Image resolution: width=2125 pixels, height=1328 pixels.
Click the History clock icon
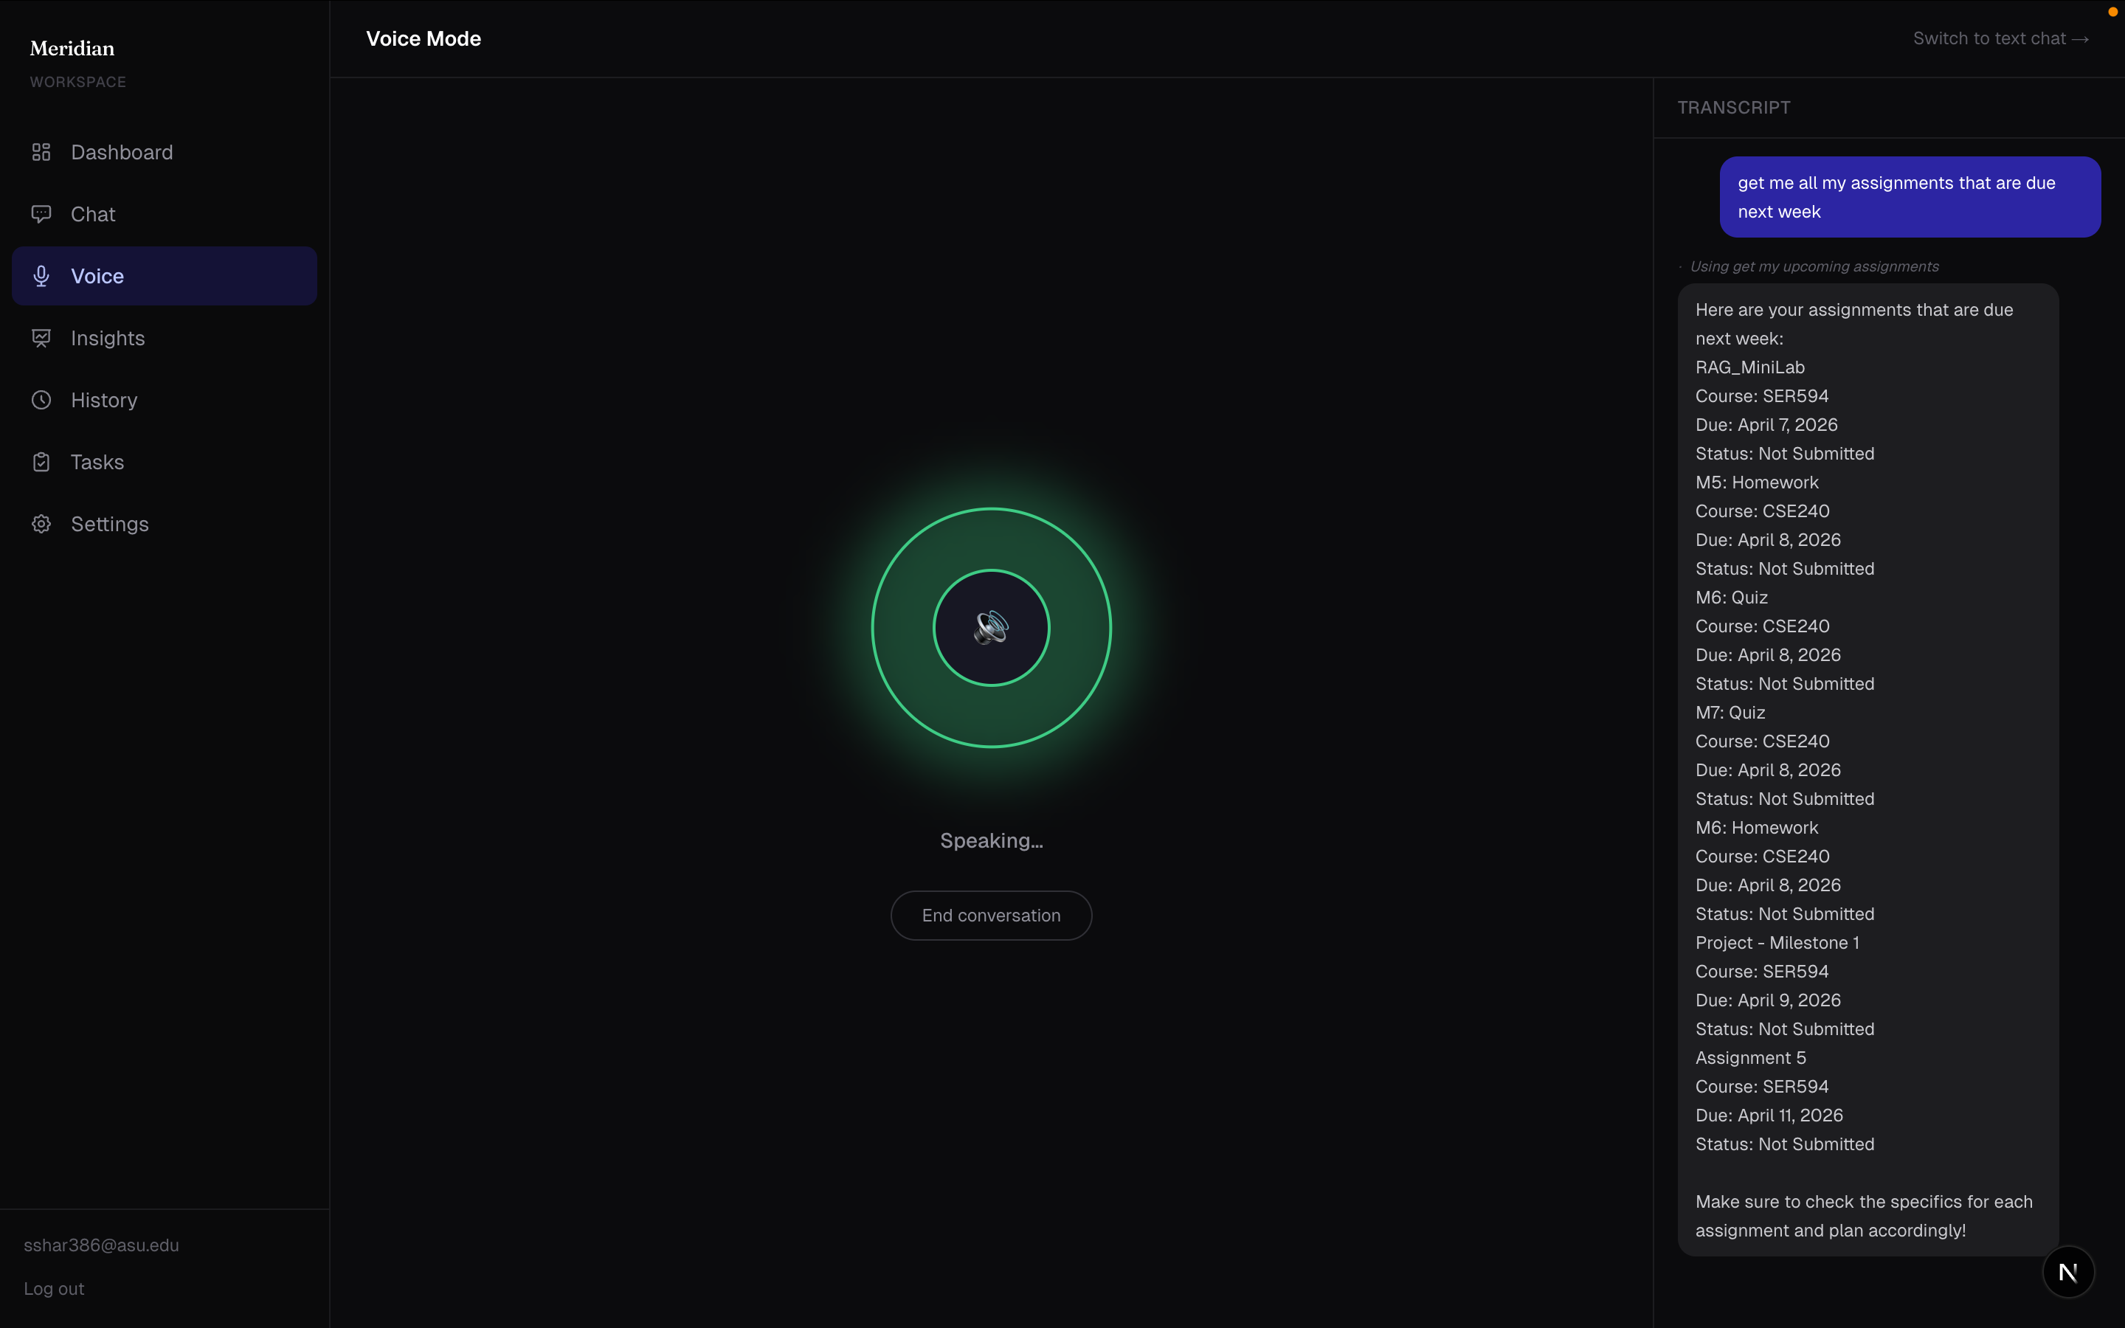(x=41, y=400)
